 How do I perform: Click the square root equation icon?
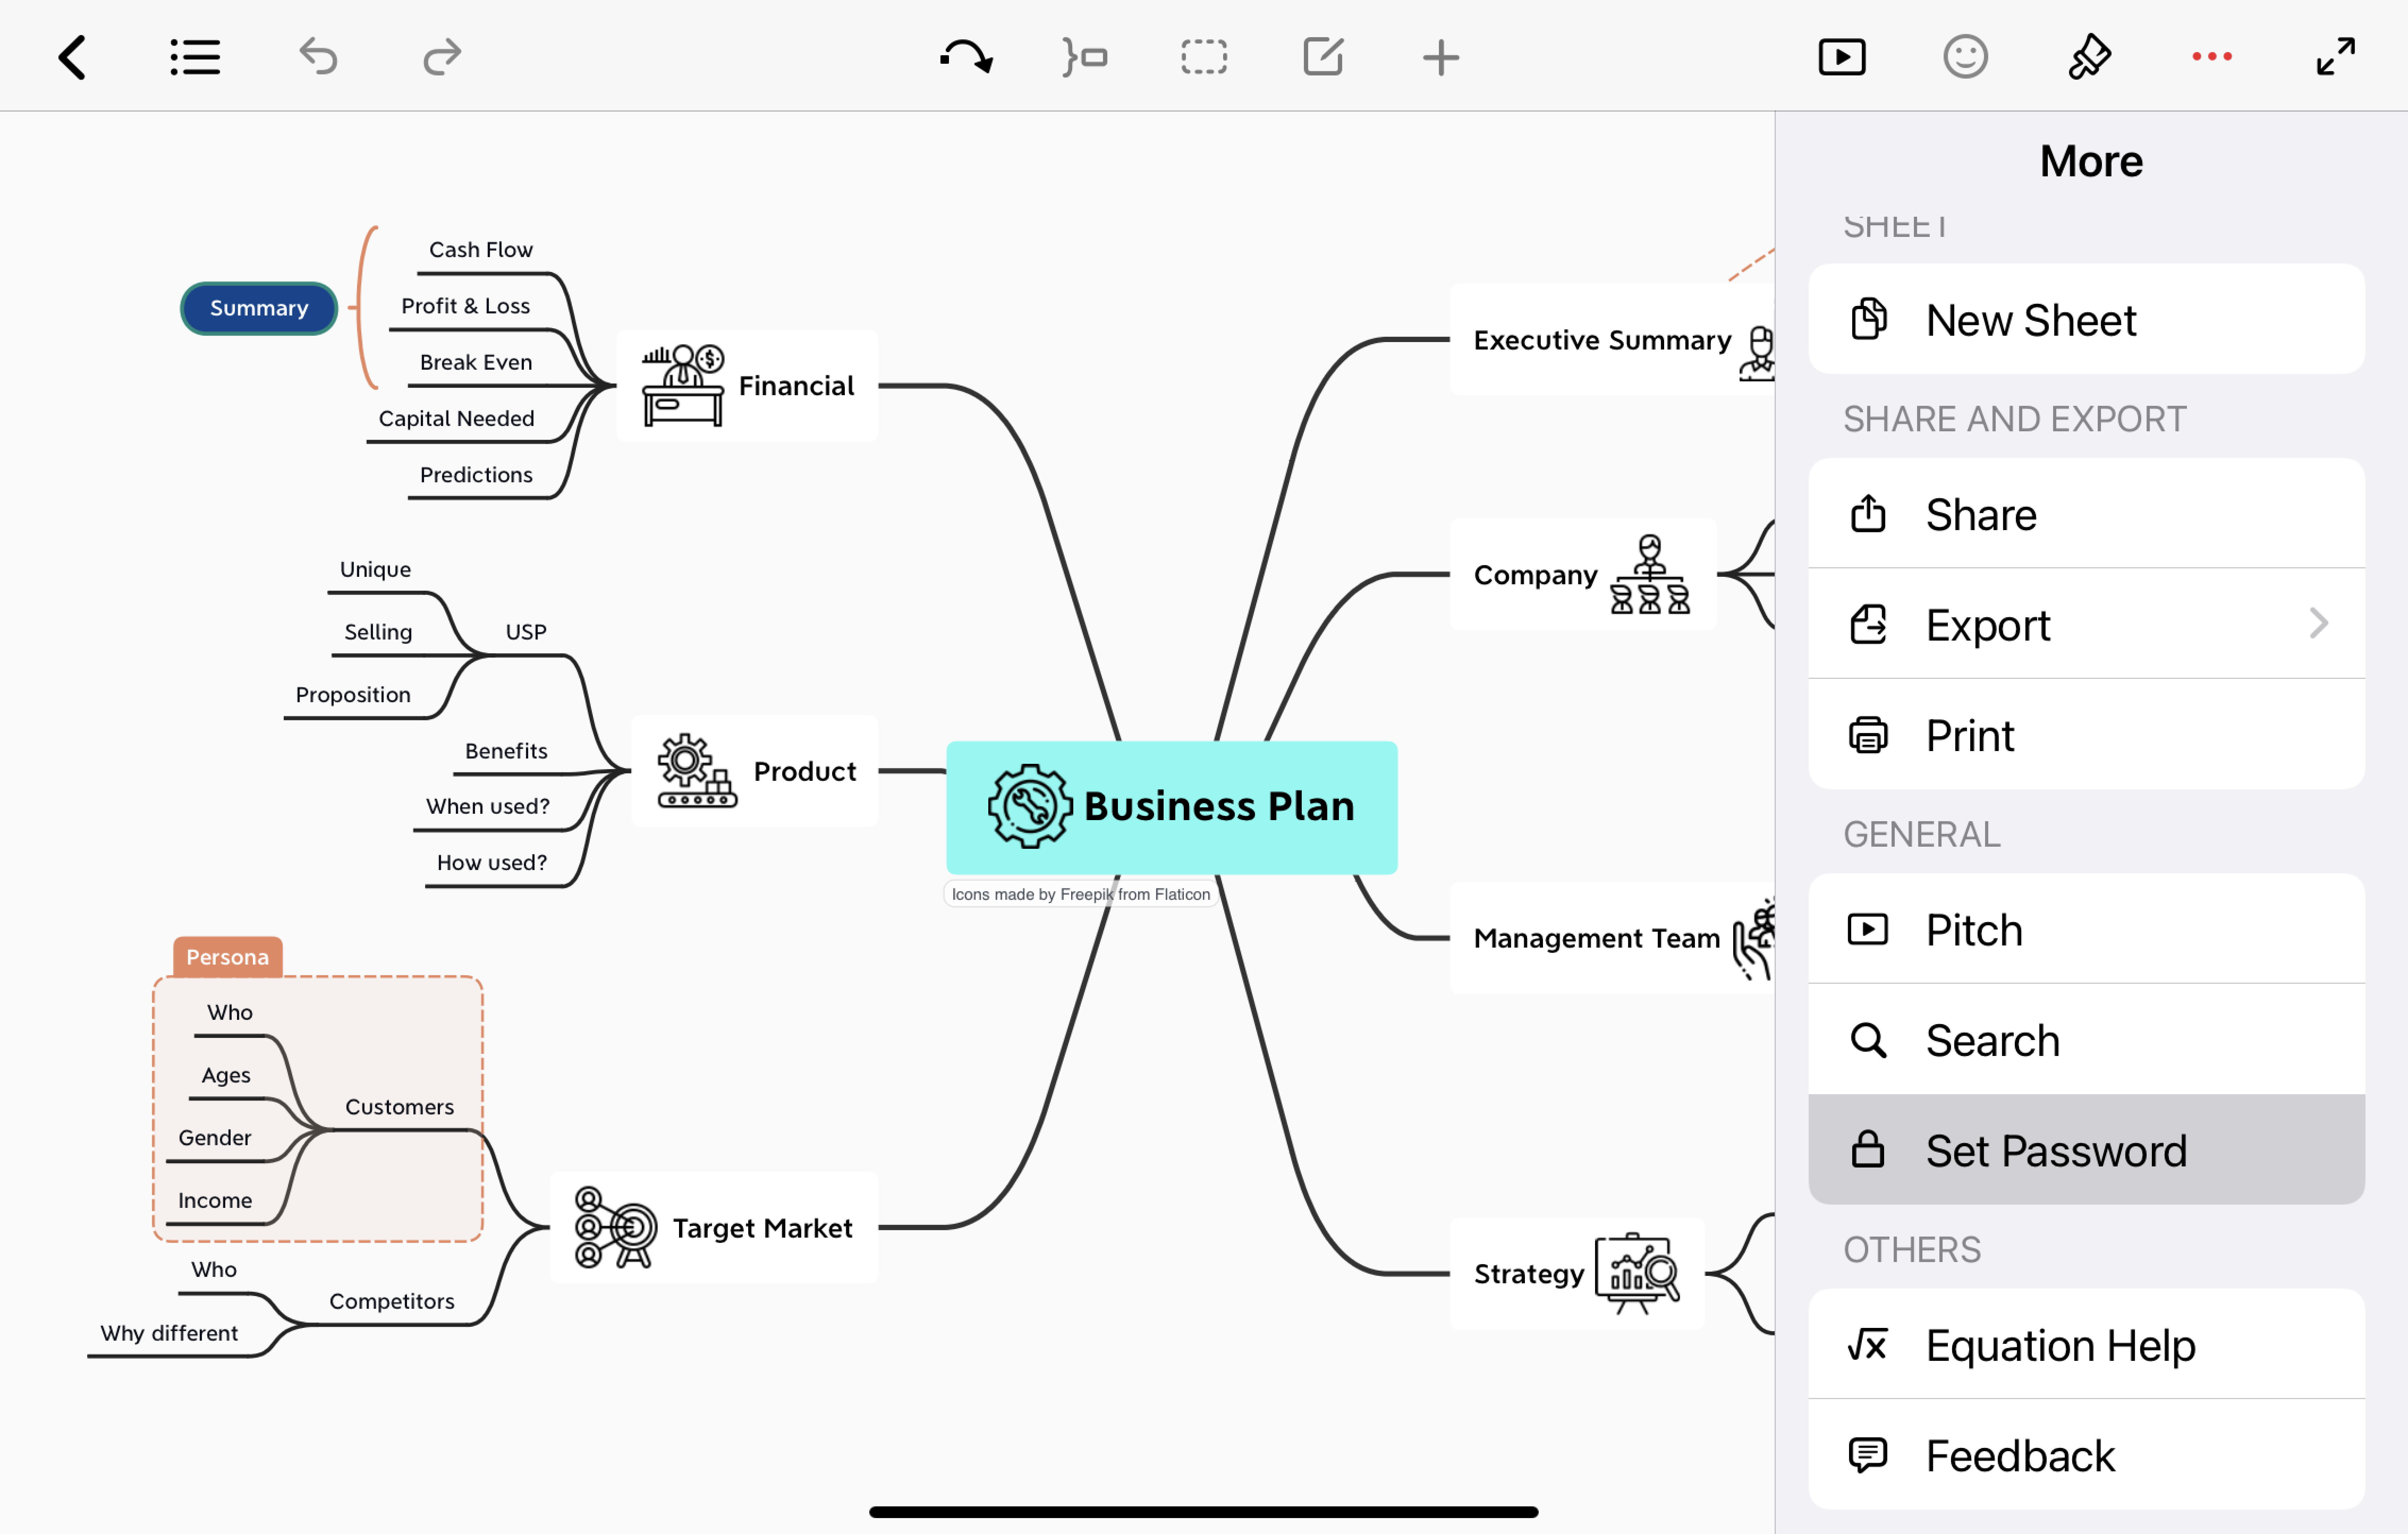[1868, 1345]
